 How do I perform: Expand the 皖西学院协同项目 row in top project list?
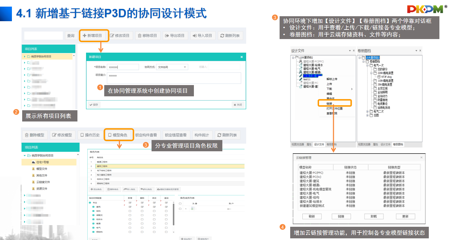pyautogui.click(x=24, y=57)
